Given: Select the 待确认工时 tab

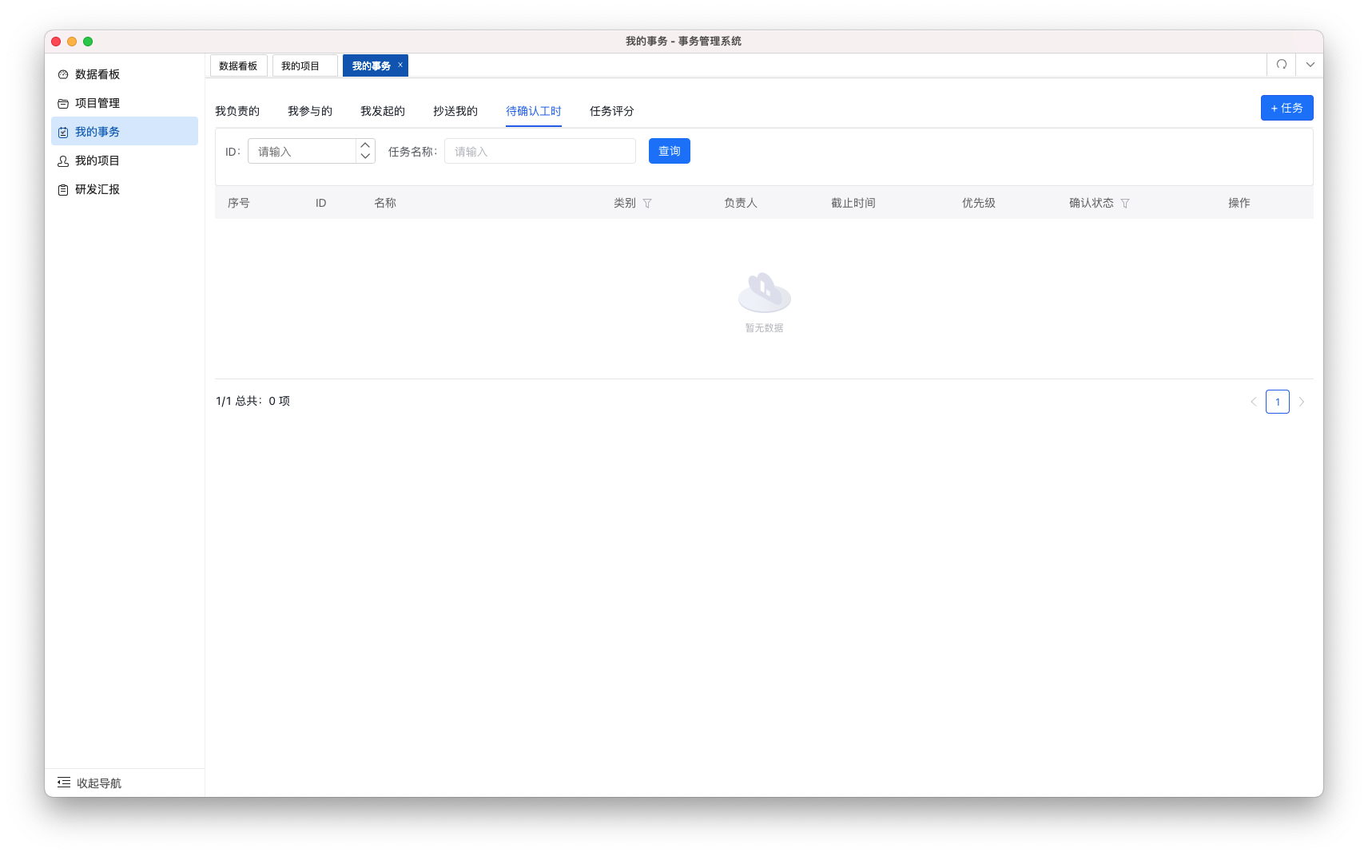Looking at the screenshot, I should [x=534, y=111].
